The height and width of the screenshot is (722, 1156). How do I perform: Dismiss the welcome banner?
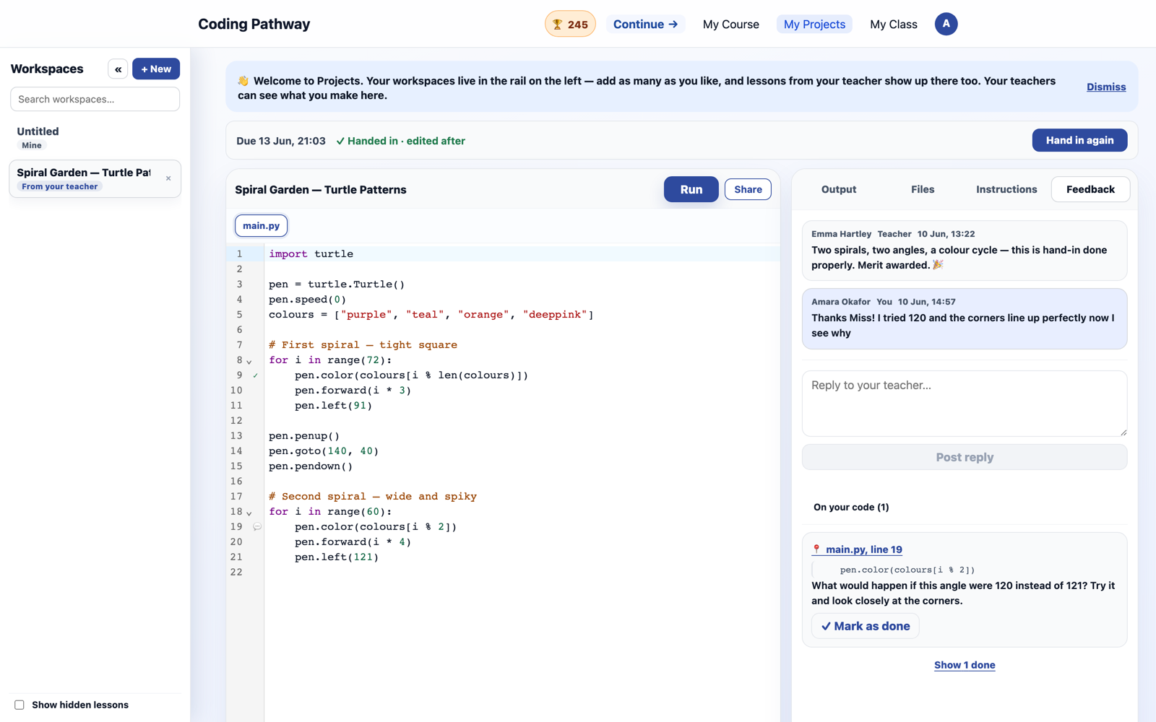[x=1106, y=87]
